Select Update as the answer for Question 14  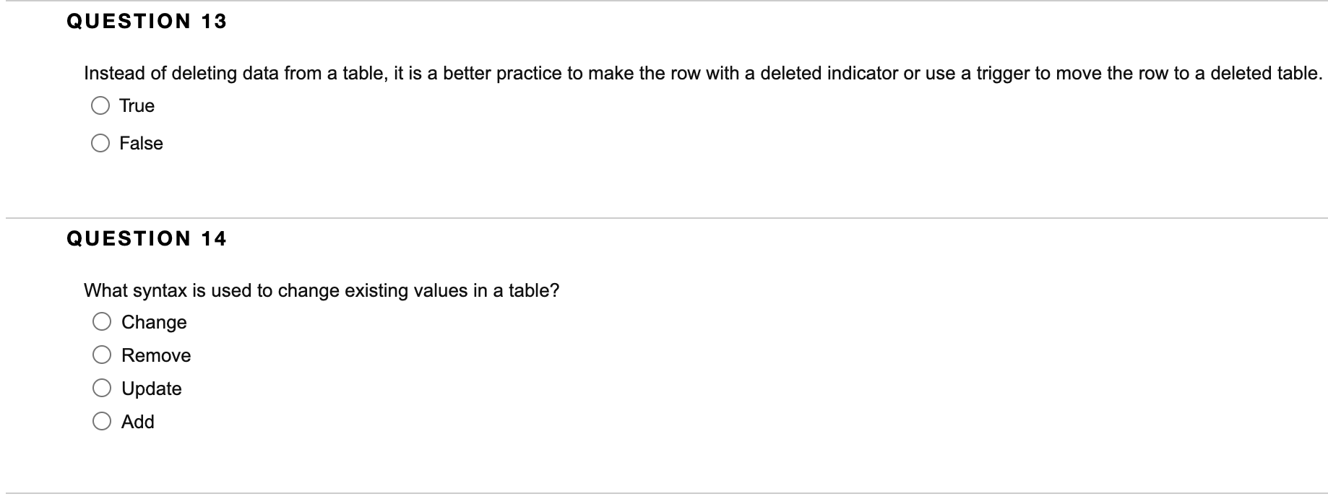103,388
